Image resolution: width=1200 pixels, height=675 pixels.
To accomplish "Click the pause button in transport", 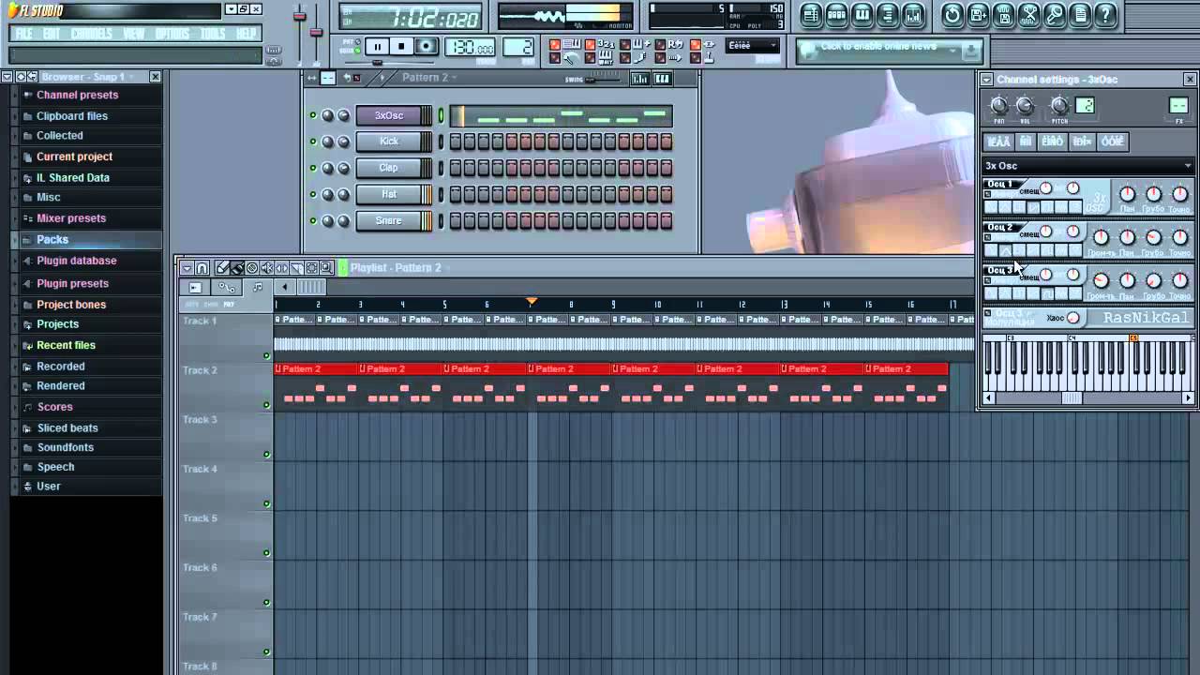I will click(x=378, y=47).
